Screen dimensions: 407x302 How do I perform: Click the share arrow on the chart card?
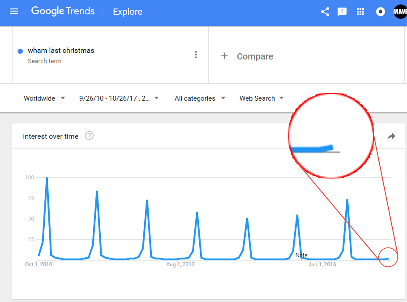(391, 136)
